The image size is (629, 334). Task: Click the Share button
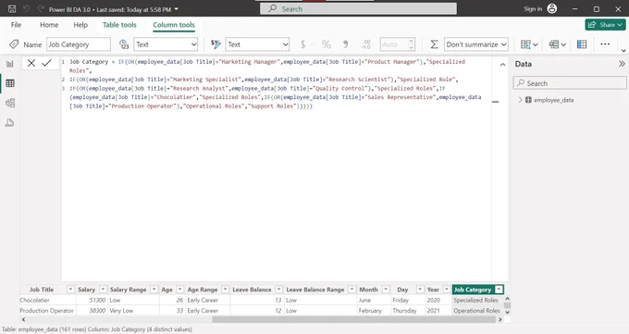click(605, 25)
